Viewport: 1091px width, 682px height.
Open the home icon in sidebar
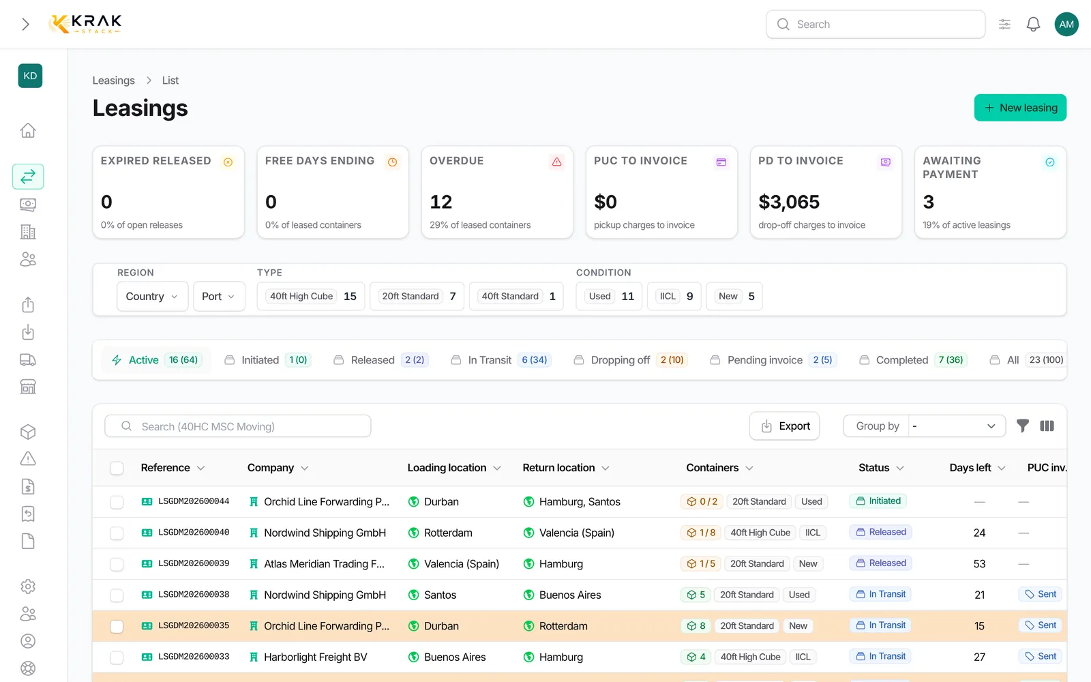[28, 130]
